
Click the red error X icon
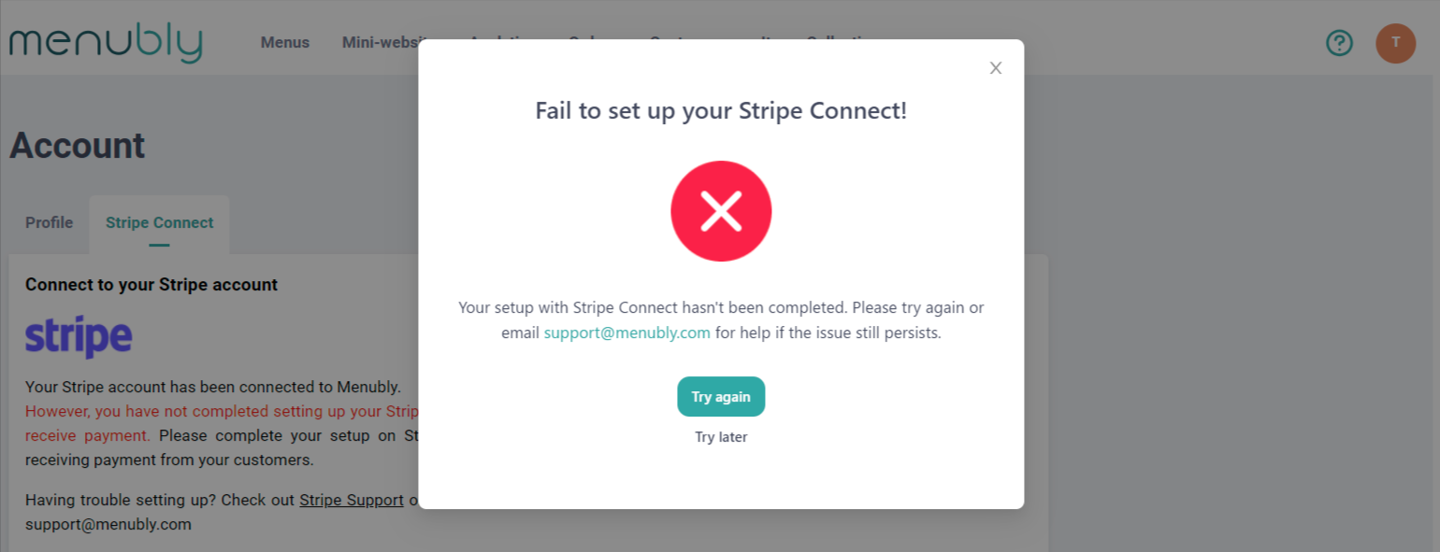pos(721,211)
